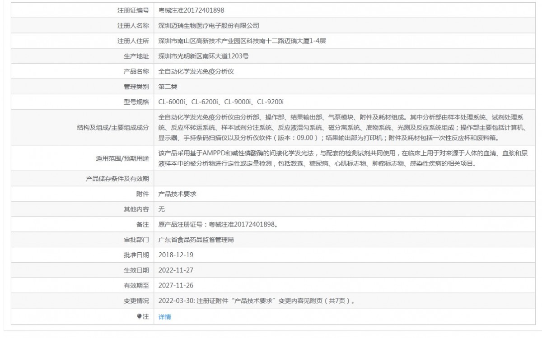Click the 注册人名称 label
542x338 pixels.
coord(133,25)
